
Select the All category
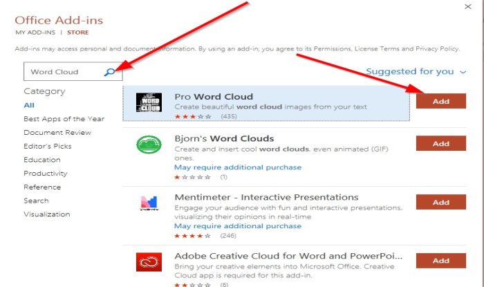click(x=29, y=105)
